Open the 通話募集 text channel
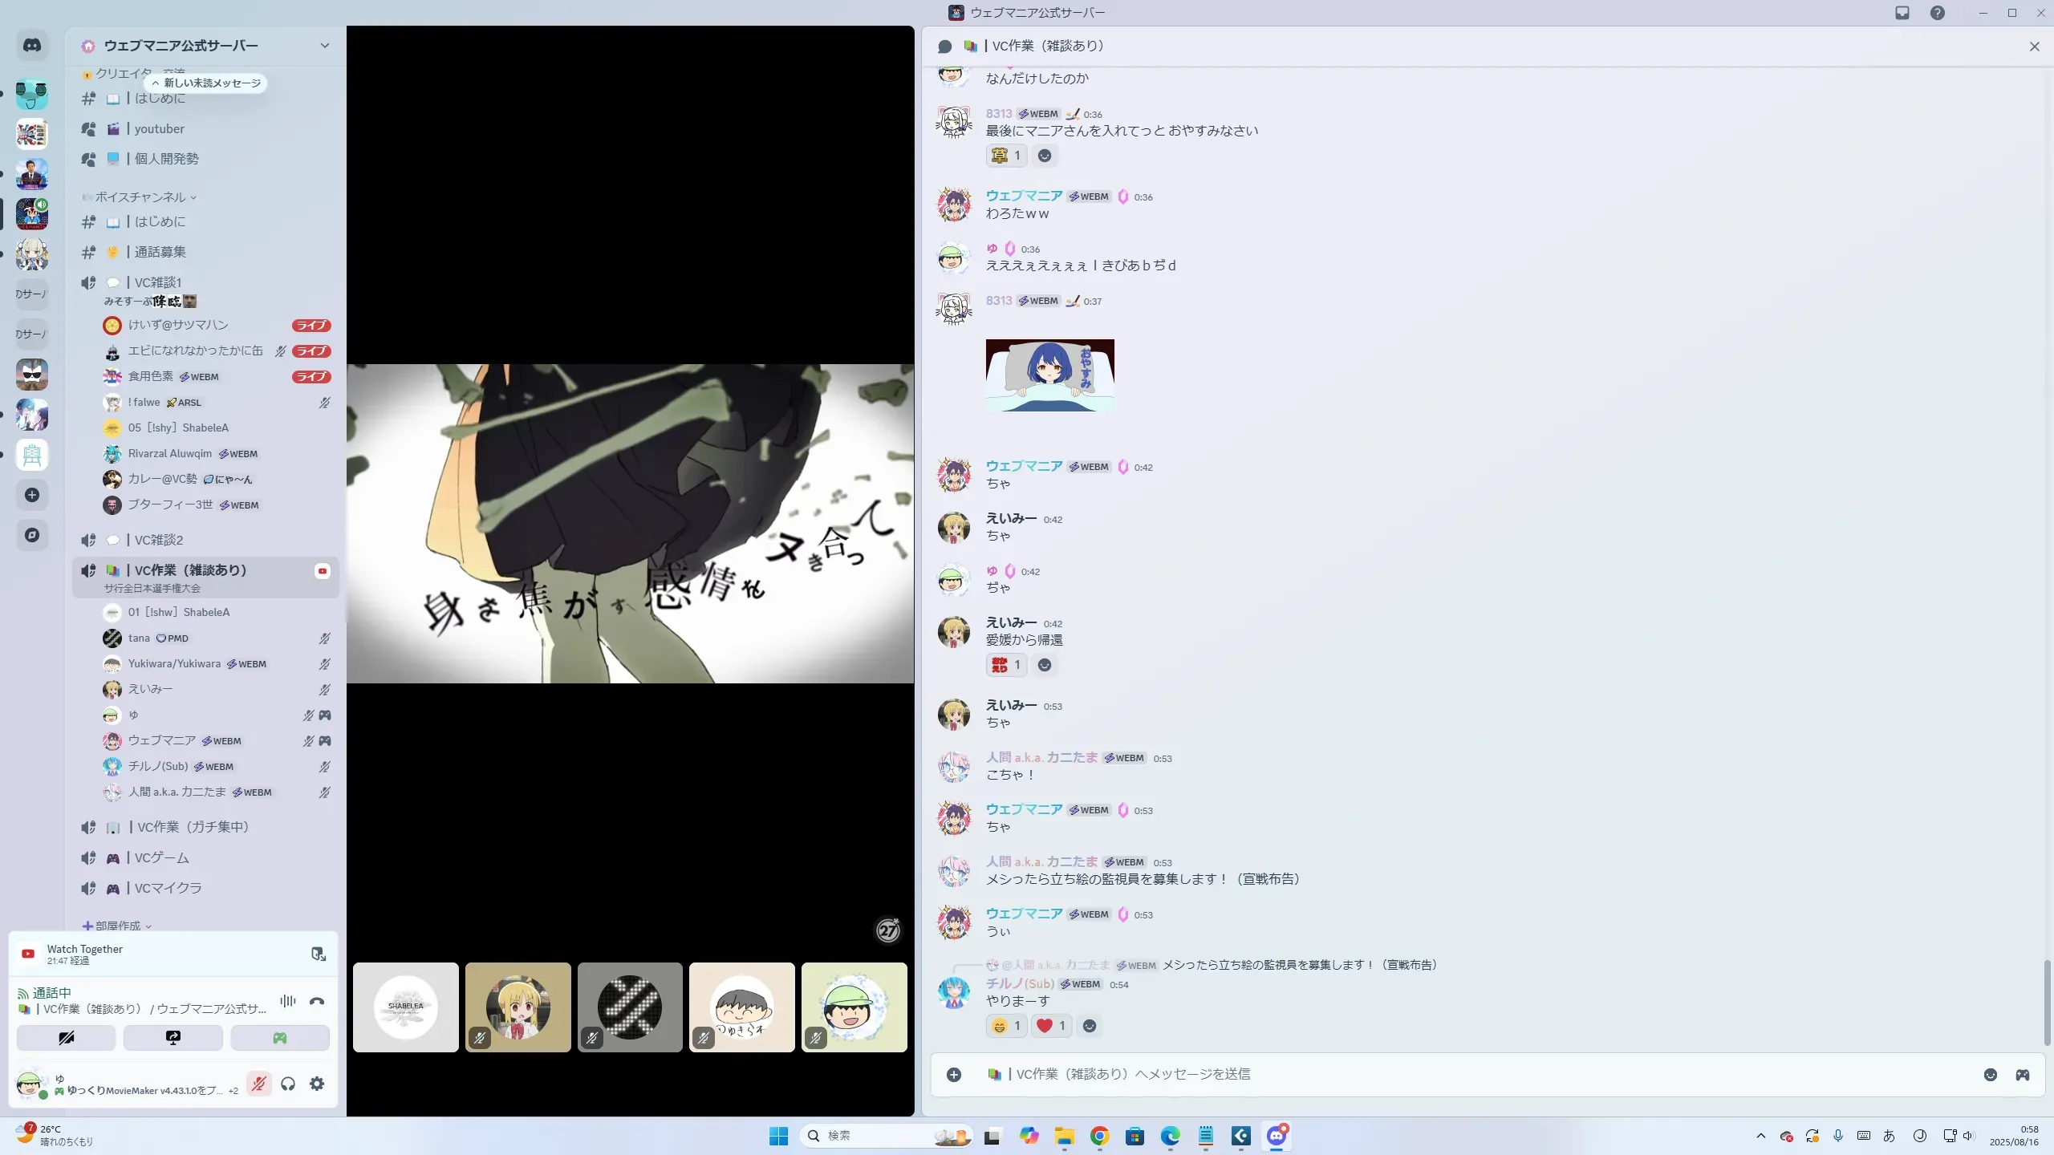This screenshot has height=1155, width=2054. [160, 252]
